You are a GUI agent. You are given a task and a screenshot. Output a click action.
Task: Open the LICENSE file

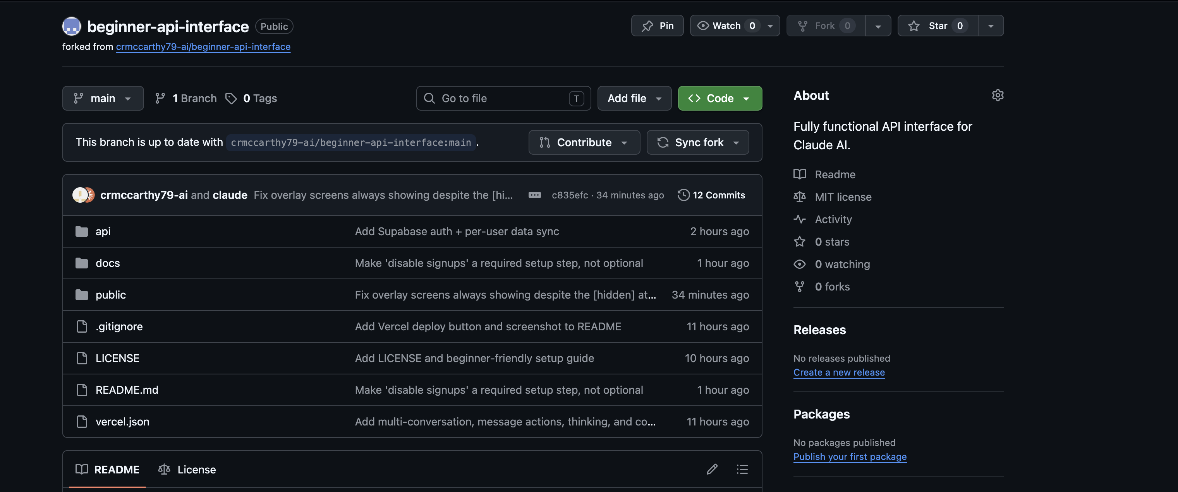[117, 358]
